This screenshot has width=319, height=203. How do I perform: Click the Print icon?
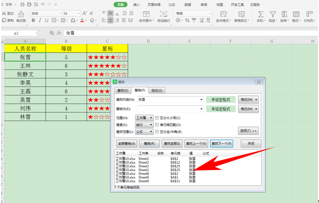point(29,5)
